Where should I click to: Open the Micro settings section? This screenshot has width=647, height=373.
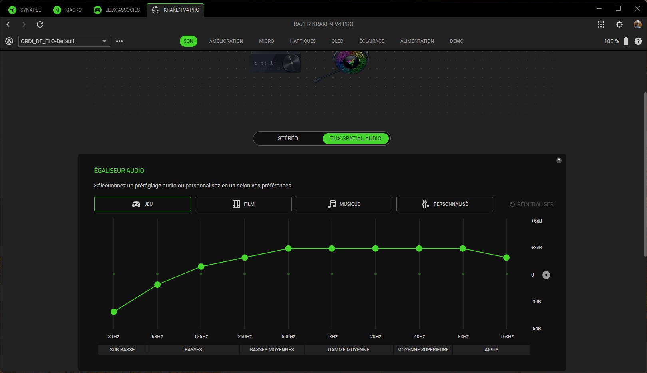tap(267, 41)
